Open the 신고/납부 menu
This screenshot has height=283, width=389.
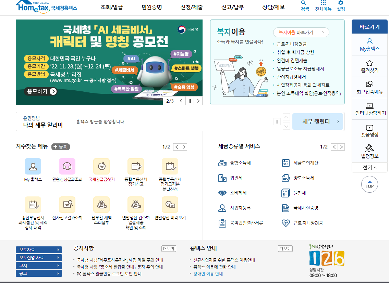232,7
